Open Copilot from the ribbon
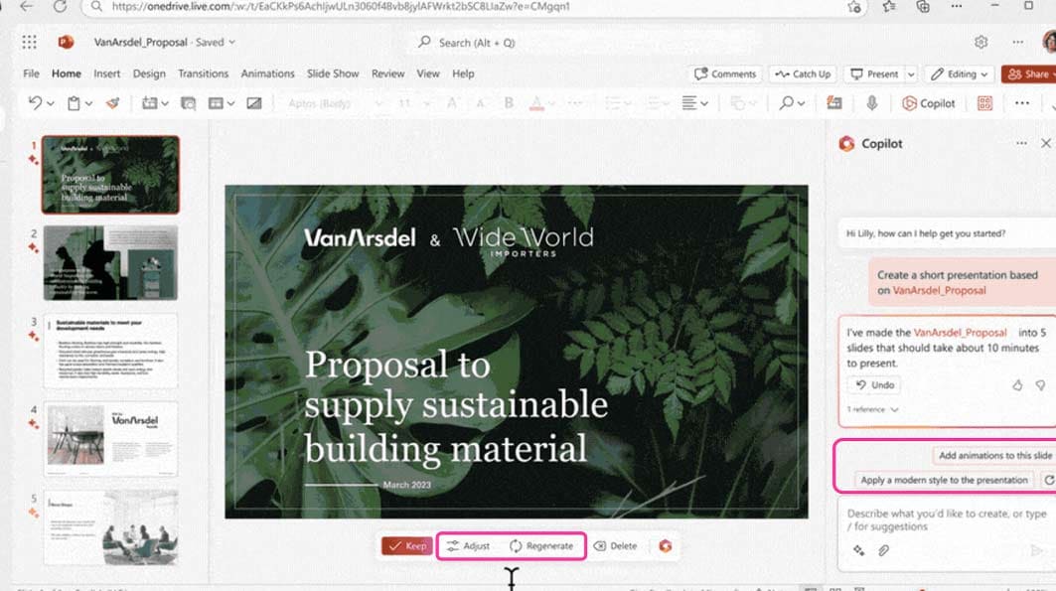The height and width of the screenshot is (591, 1056). click(x=929, y=103)
